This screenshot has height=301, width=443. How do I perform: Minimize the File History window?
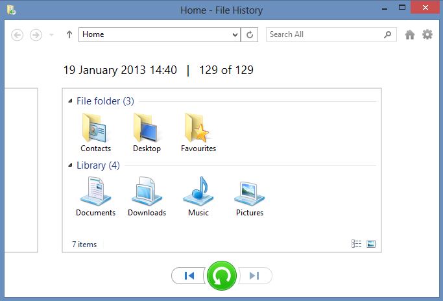[384, 8]
